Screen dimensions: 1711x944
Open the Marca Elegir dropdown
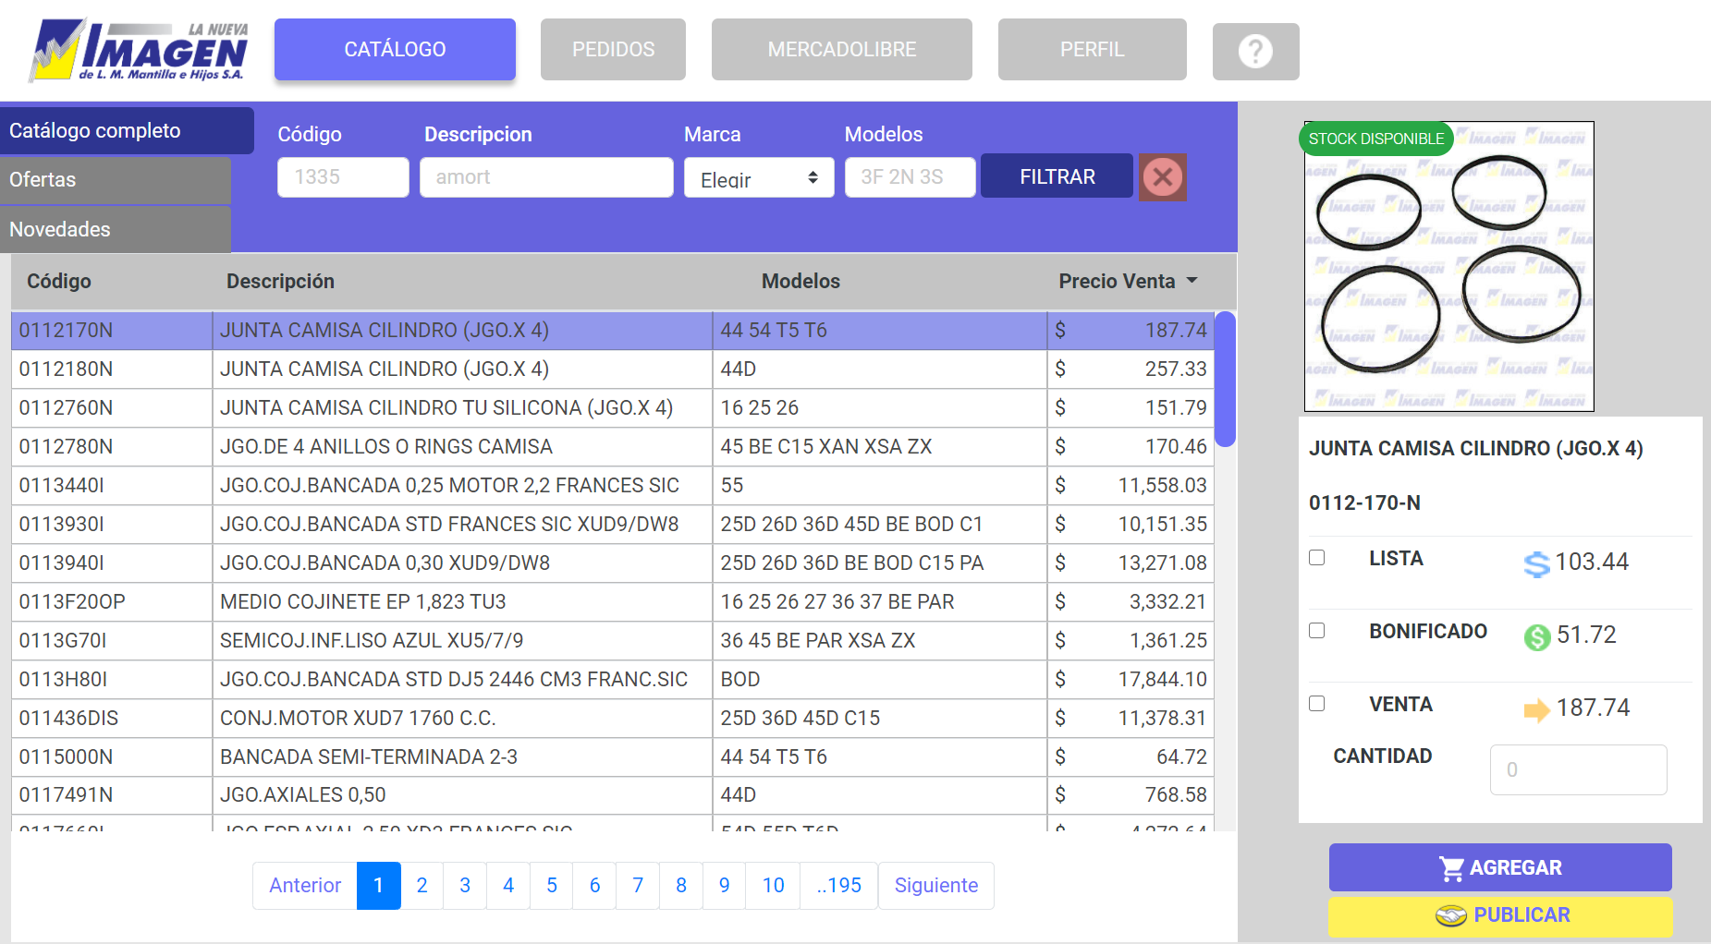[759, 177]
